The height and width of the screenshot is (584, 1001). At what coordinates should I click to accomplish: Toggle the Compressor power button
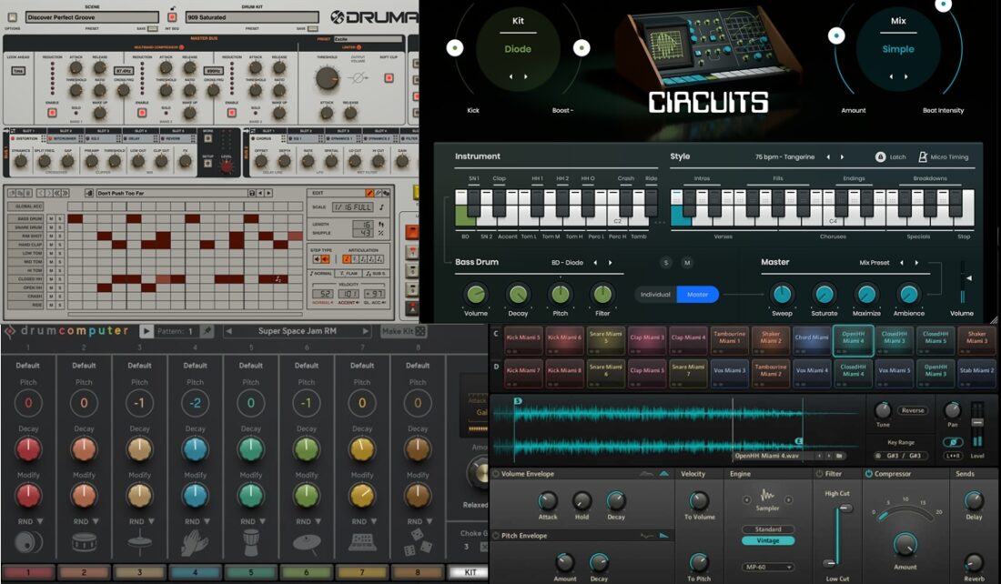coord(869,474)
